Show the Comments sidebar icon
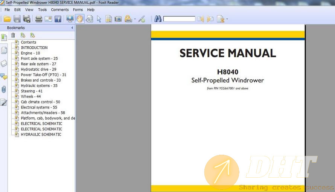This screenshot has height=192, width=335. tap(4, 76)
